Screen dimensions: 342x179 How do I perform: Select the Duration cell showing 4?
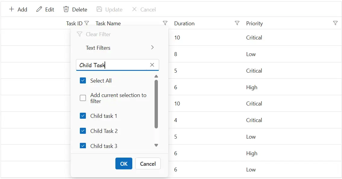tap(207, 120)
